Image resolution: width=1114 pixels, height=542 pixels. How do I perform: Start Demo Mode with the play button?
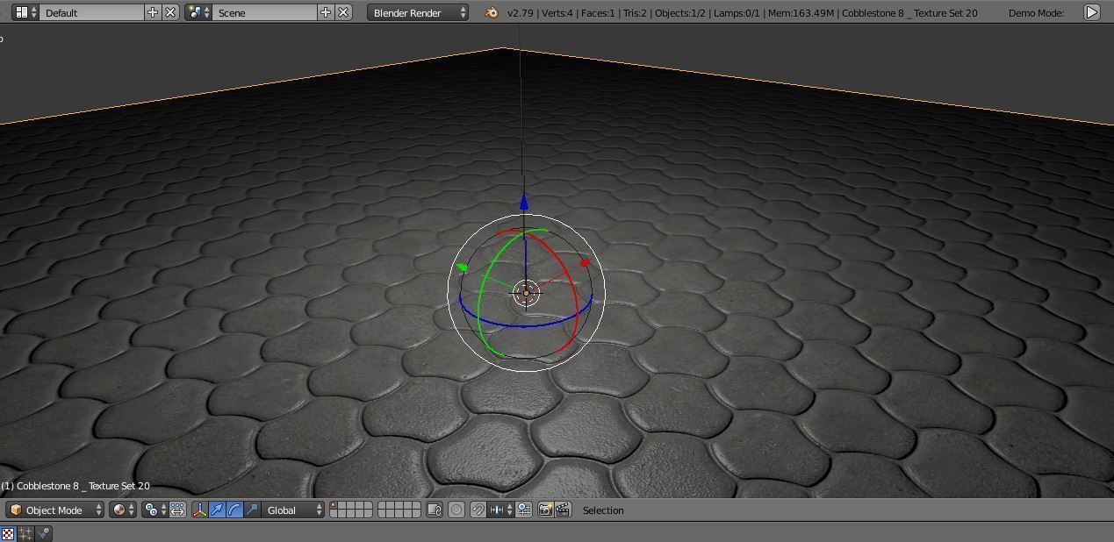coord(1091,12)
